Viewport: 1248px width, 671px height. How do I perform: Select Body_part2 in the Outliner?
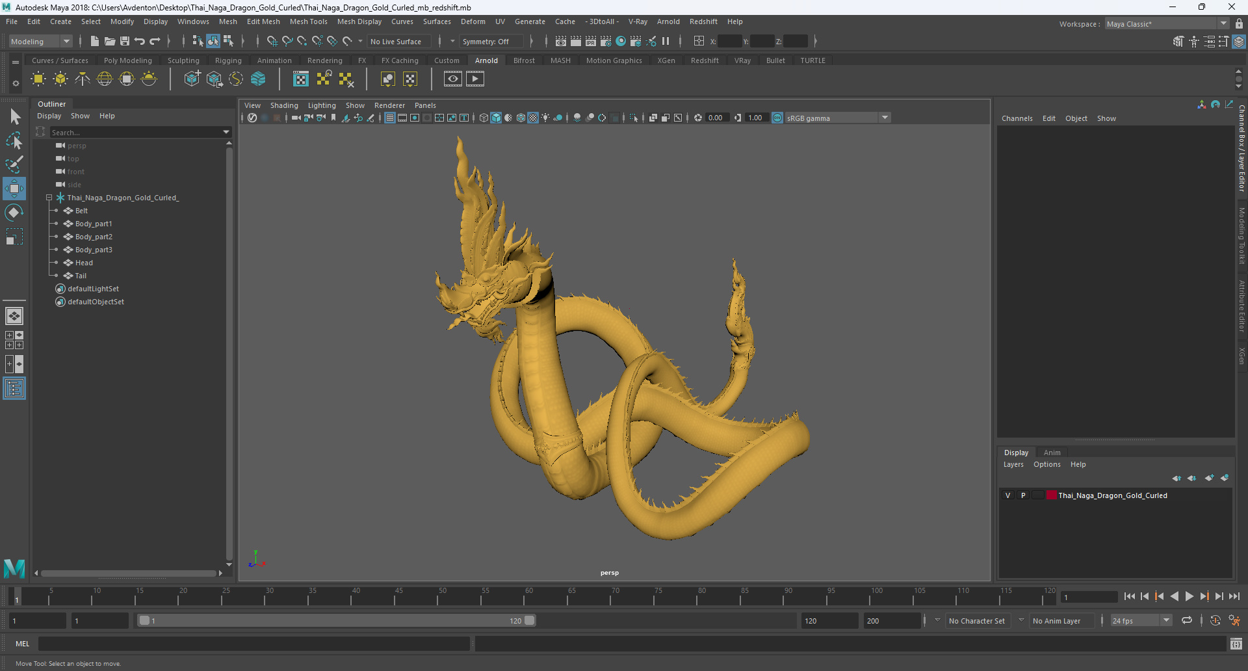click(x=94, y=237)
